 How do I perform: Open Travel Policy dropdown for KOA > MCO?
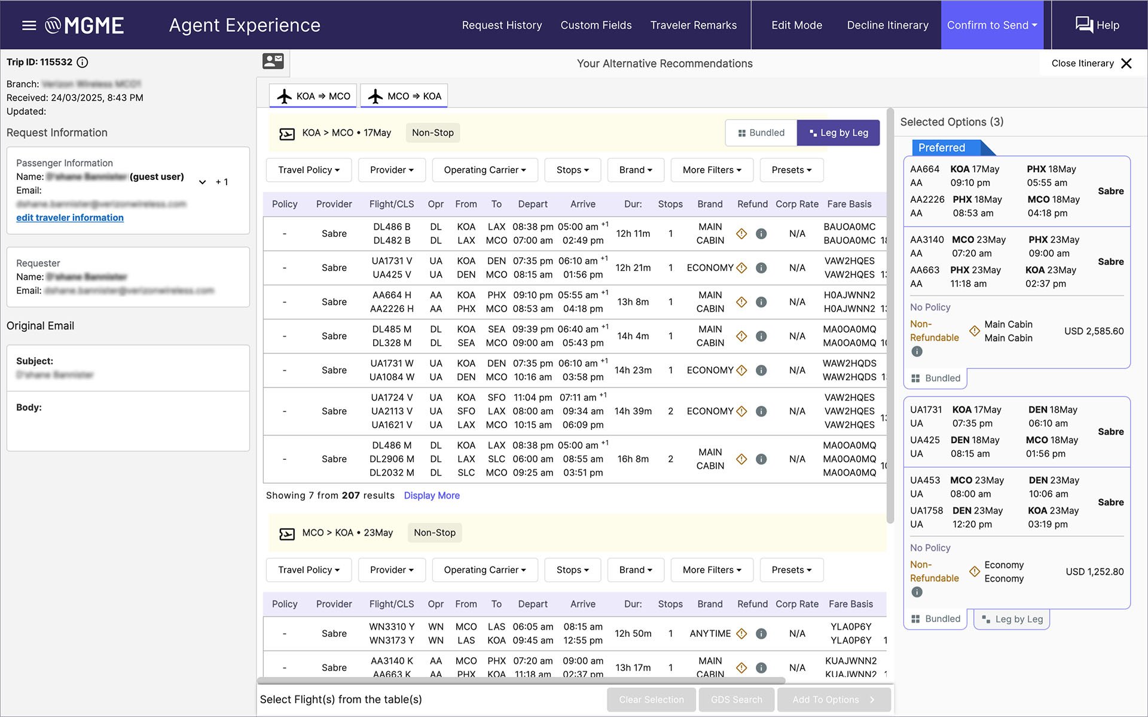point(309,170)
